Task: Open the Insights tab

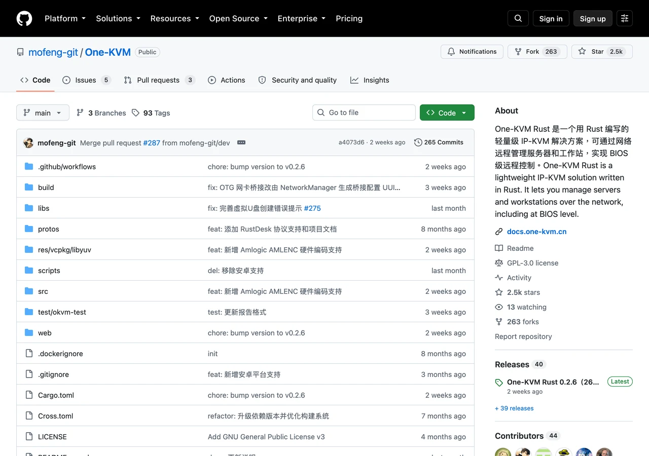Action: point(370,80)
